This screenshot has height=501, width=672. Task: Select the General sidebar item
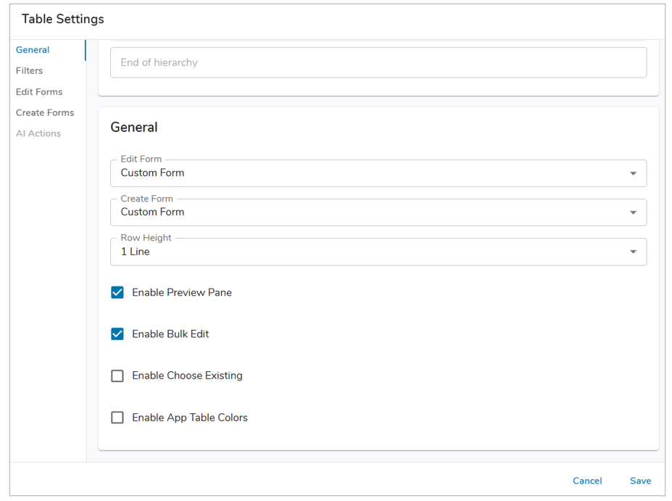point(33,50)
